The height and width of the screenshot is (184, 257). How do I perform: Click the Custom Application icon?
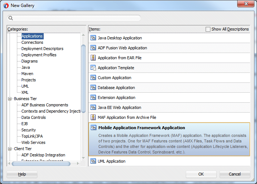coord(93,78)
